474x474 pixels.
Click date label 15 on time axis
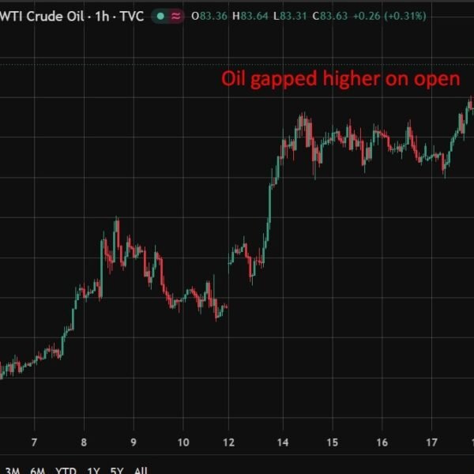(333, 442)
